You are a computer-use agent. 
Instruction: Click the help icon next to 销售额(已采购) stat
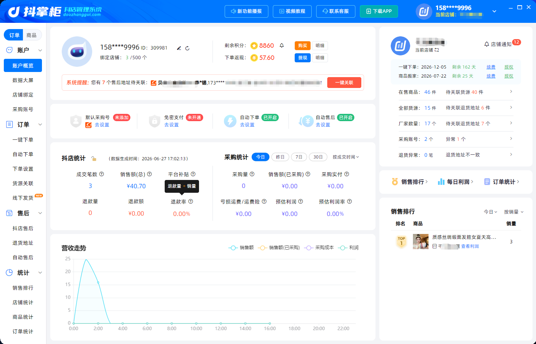(308, 174)
